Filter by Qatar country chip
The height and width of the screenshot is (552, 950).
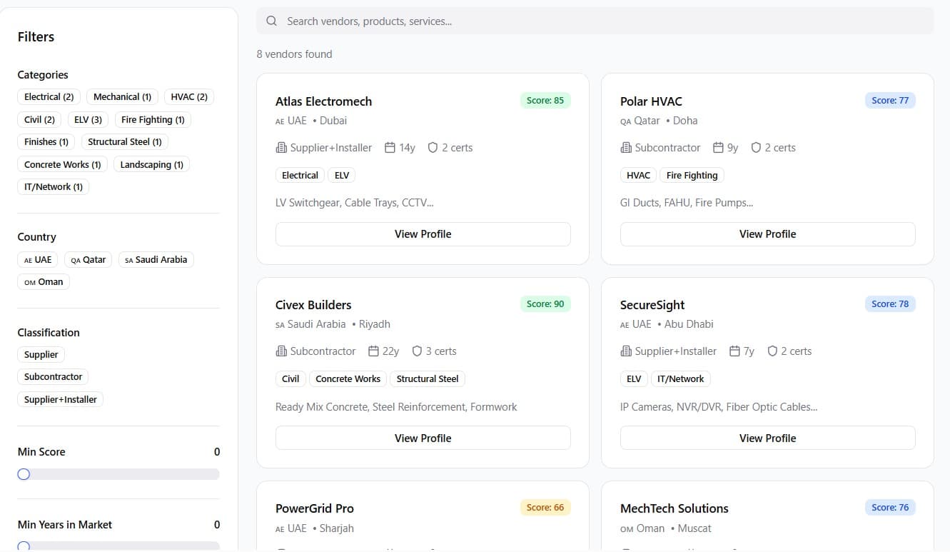(x=89, y=260)
